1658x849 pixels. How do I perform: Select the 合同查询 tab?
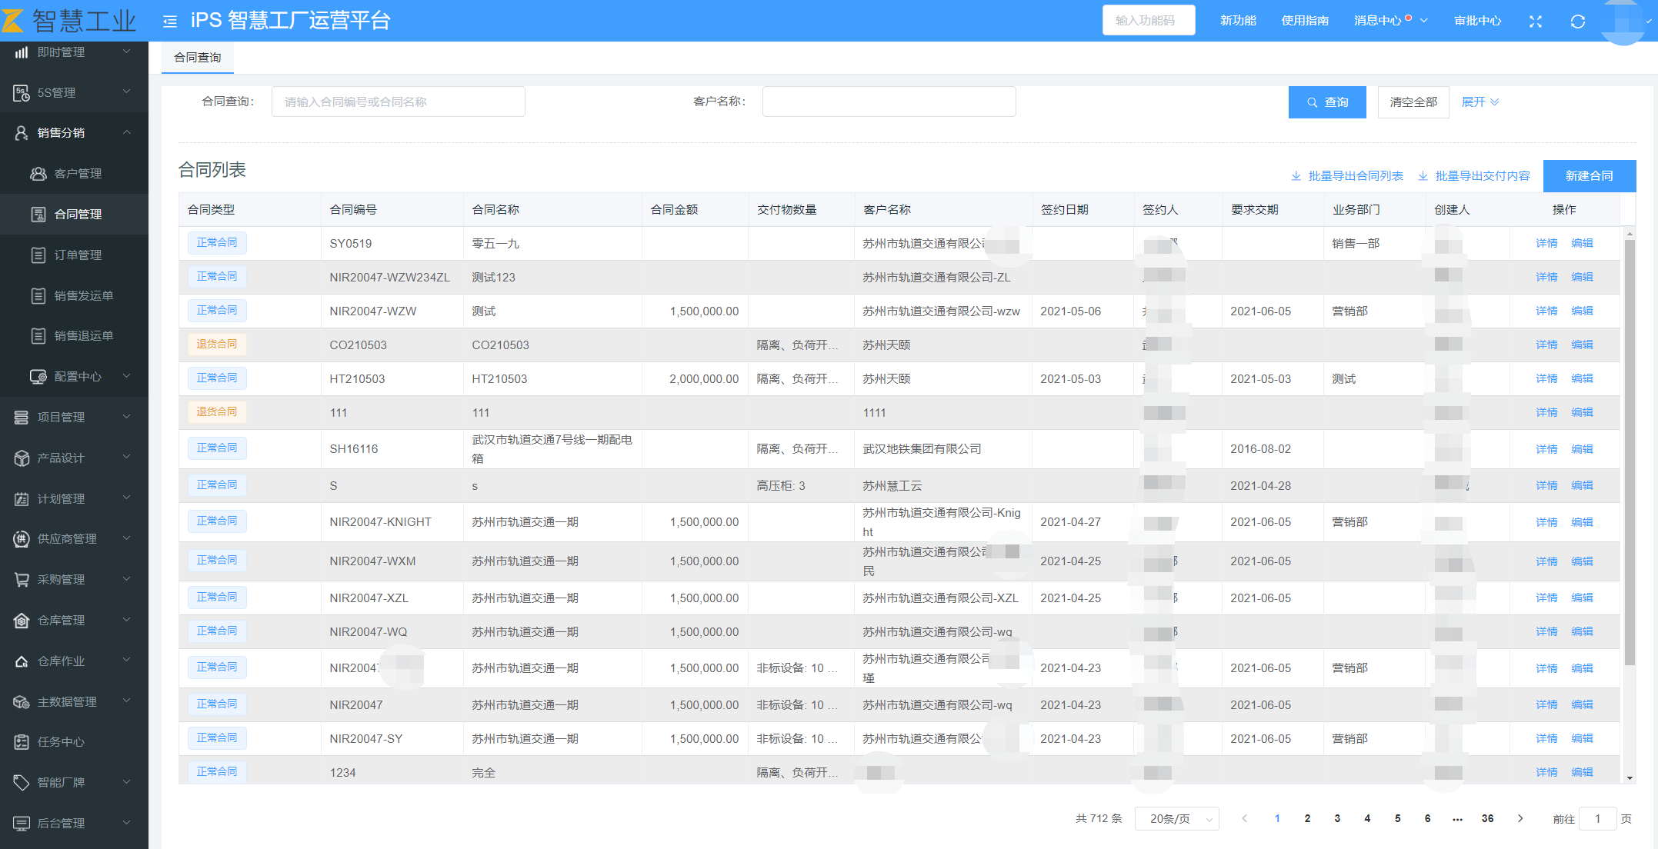[197, 58]
